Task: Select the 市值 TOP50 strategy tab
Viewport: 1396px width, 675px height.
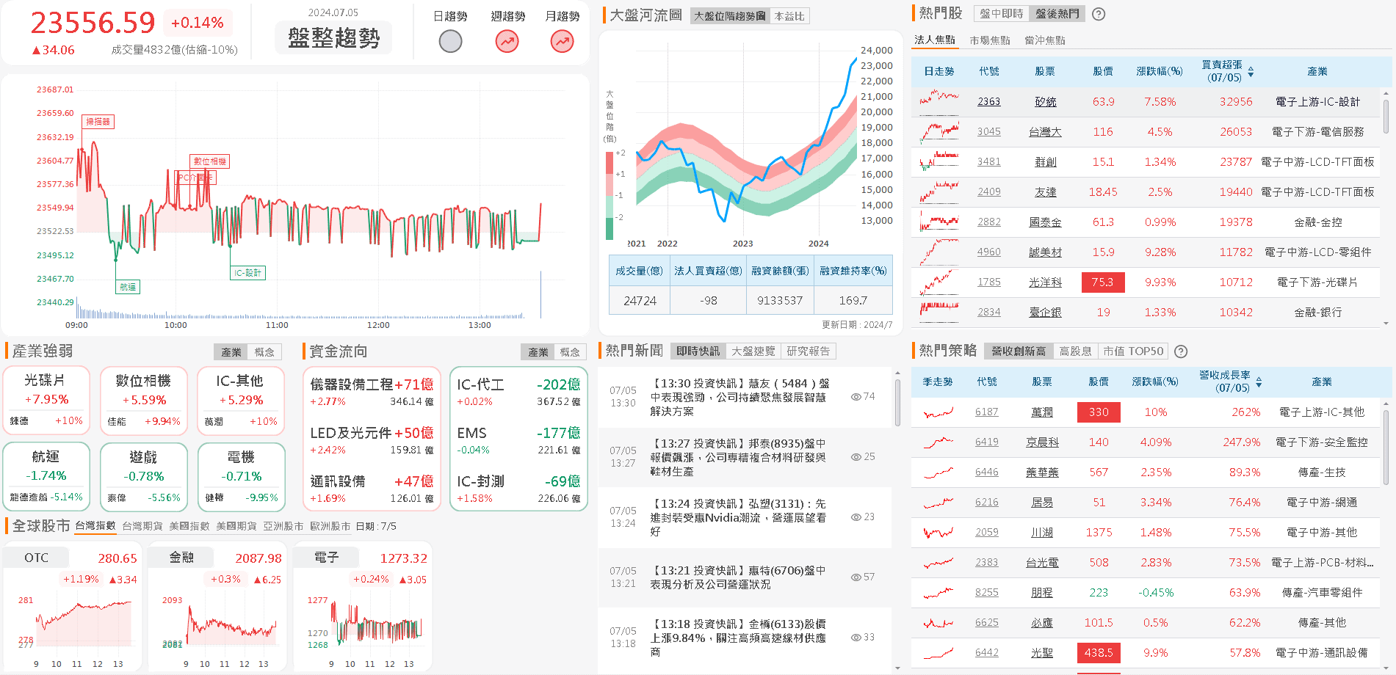Action: pyautogui.click(x=1133, y=351)
